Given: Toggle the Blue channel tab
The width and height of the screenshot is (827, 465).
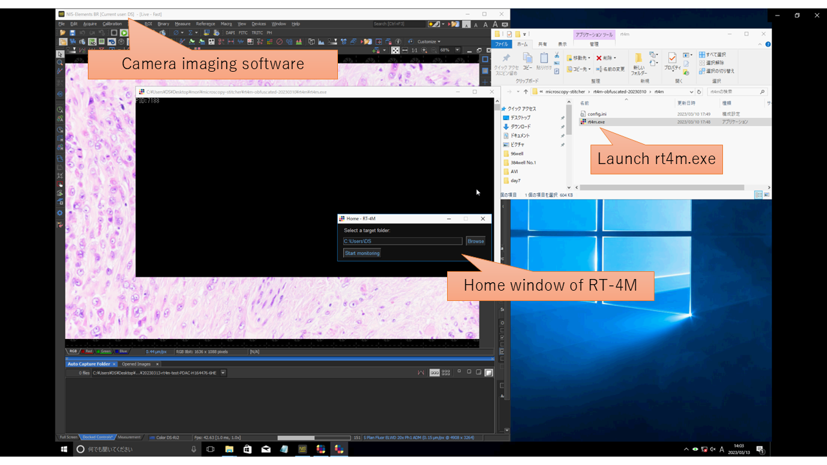Looking at the screenshot, I should (121, 351).
